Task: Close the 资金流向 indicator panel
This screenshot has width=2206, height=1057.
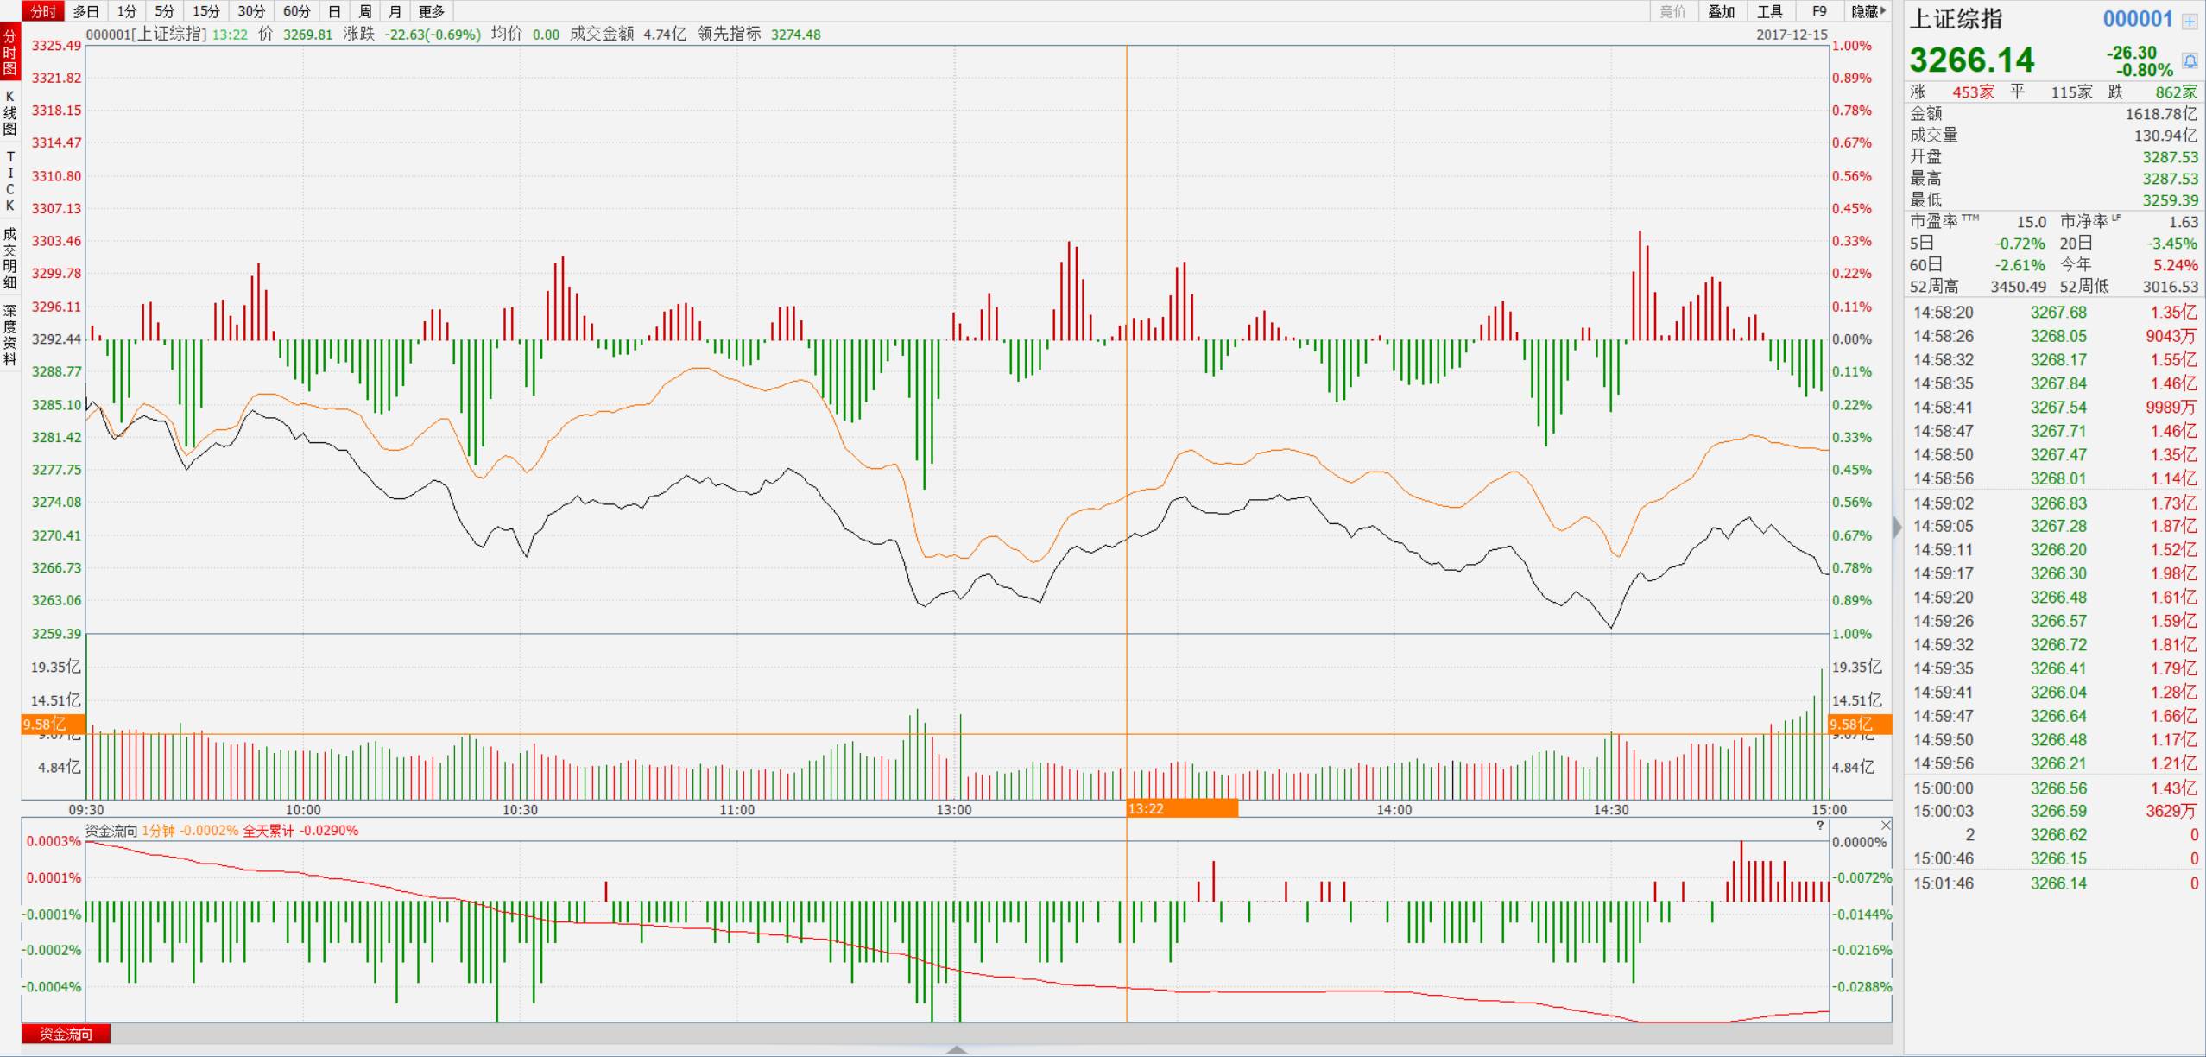Action: 1886,826
